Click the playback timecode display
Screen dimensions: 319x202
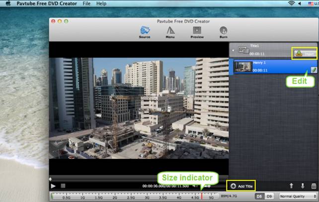pyautogui.click(x=165, y=186)
